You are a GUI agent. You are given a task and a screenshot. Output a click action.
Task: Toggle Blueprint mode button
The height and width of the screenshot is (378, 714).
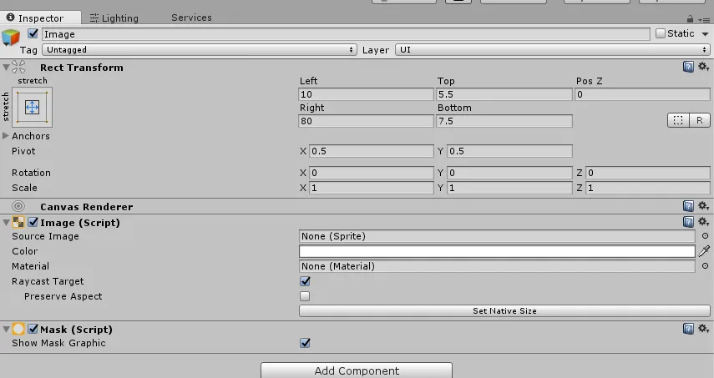tap(678, 120)
